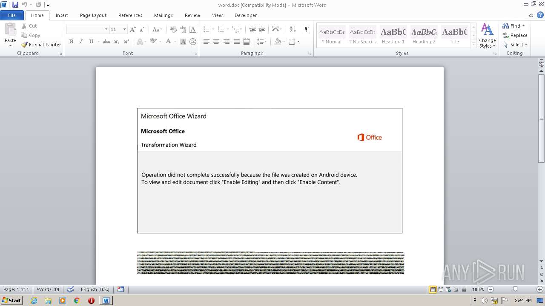Toggle Show/Hide paragraph marks
Image resolution: width=545 pixels, height=306 pixels.
(307, 29)
